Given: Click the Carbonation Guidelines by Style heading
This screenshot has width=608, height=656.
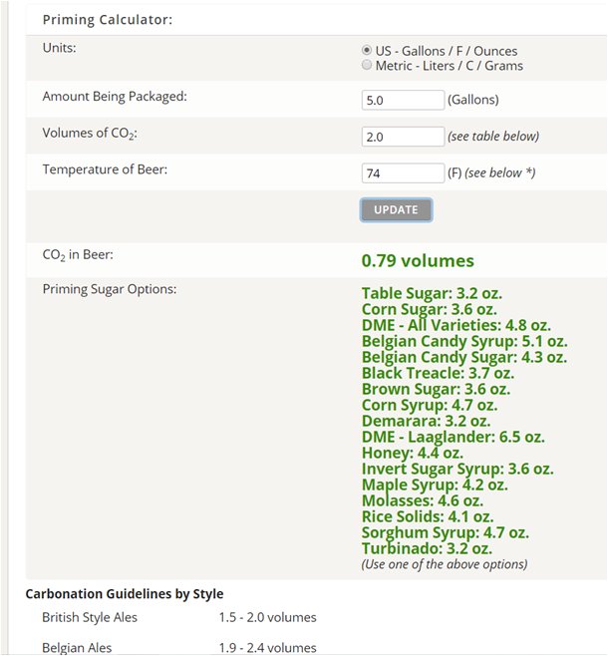Looking at the screenshot, I should [125, 593].
